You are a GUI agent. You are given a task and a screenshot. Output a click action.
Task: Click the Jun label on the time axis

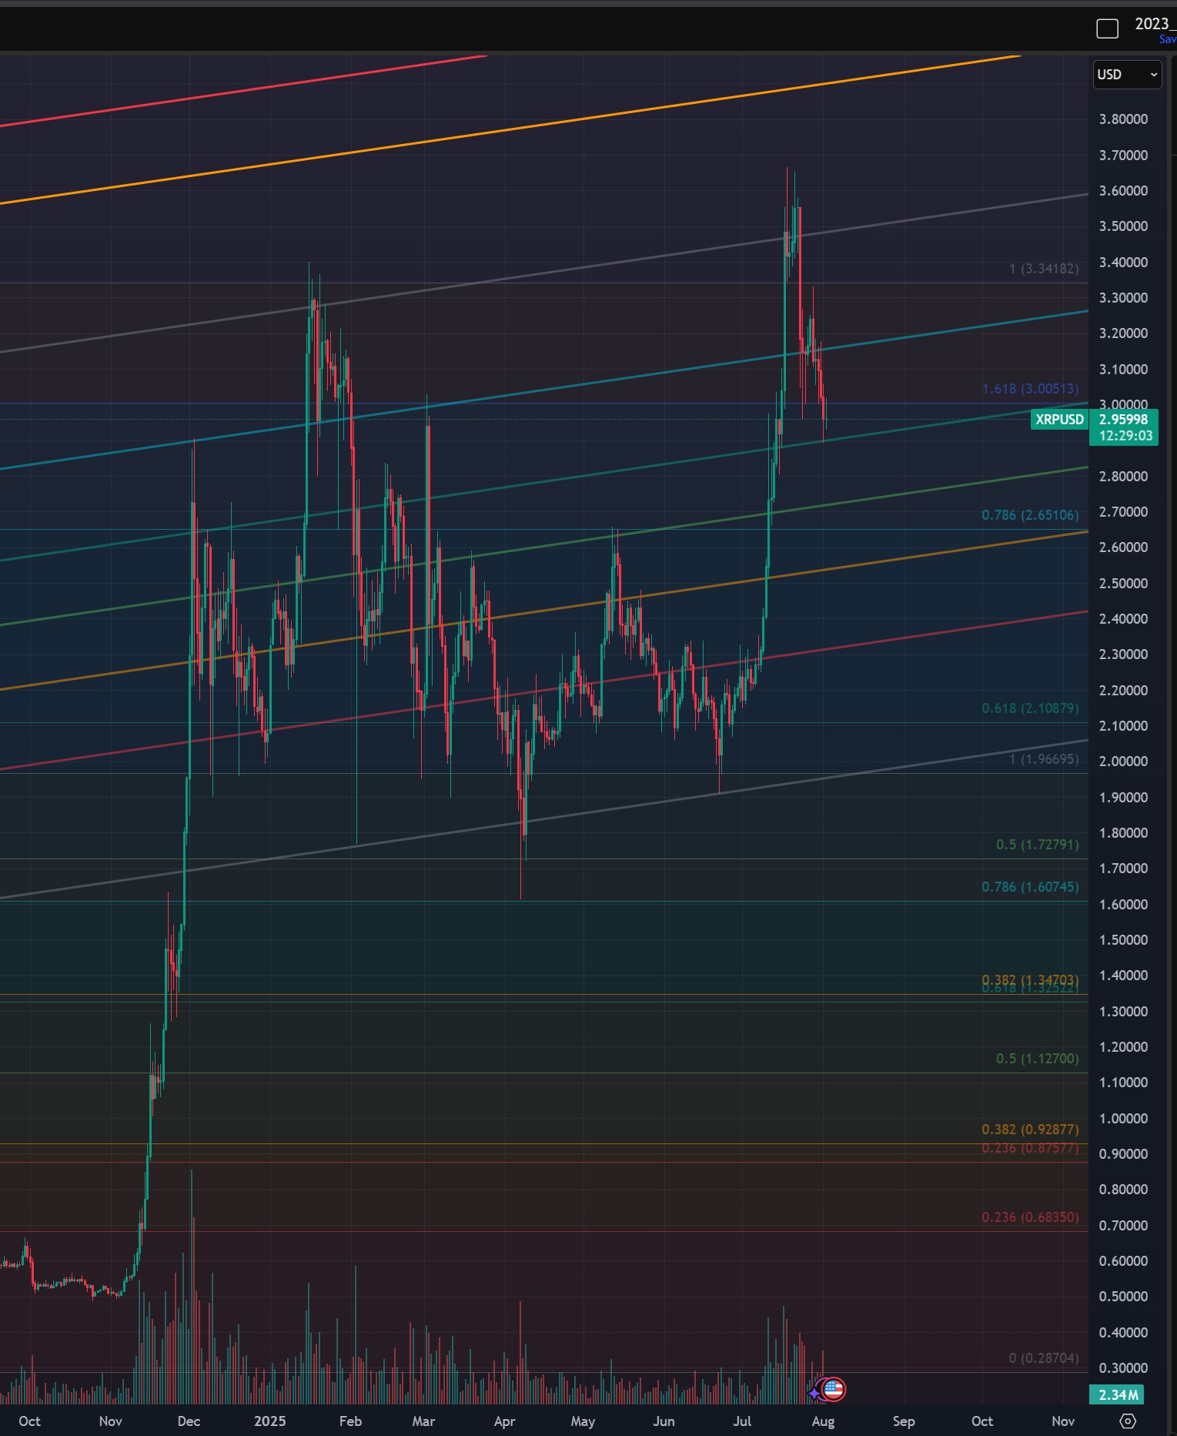[x=664, y=1421]
